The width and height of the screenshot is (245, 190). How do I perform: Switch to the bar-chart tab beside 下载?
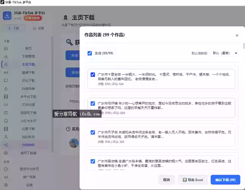[x=38, y=28]
